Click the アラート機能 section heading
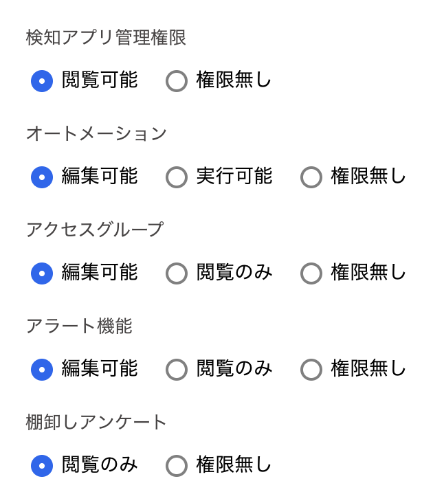The image size is (433, 503). [x=79, y=326]
